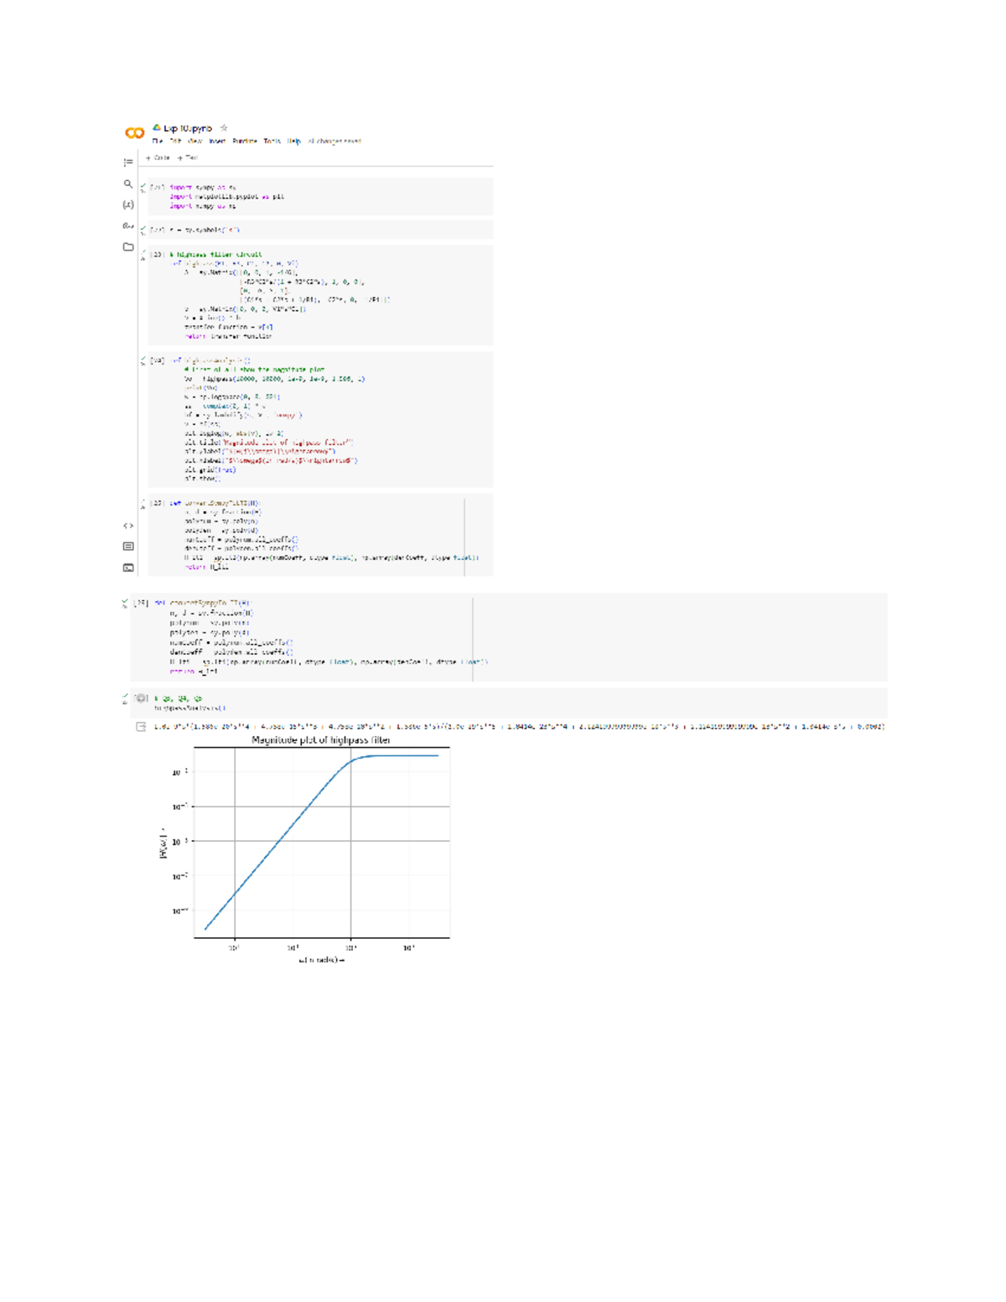Click the run indicator of the magnitude plot cell
Screen dimensions: 1006x1302
pos(143,361)
